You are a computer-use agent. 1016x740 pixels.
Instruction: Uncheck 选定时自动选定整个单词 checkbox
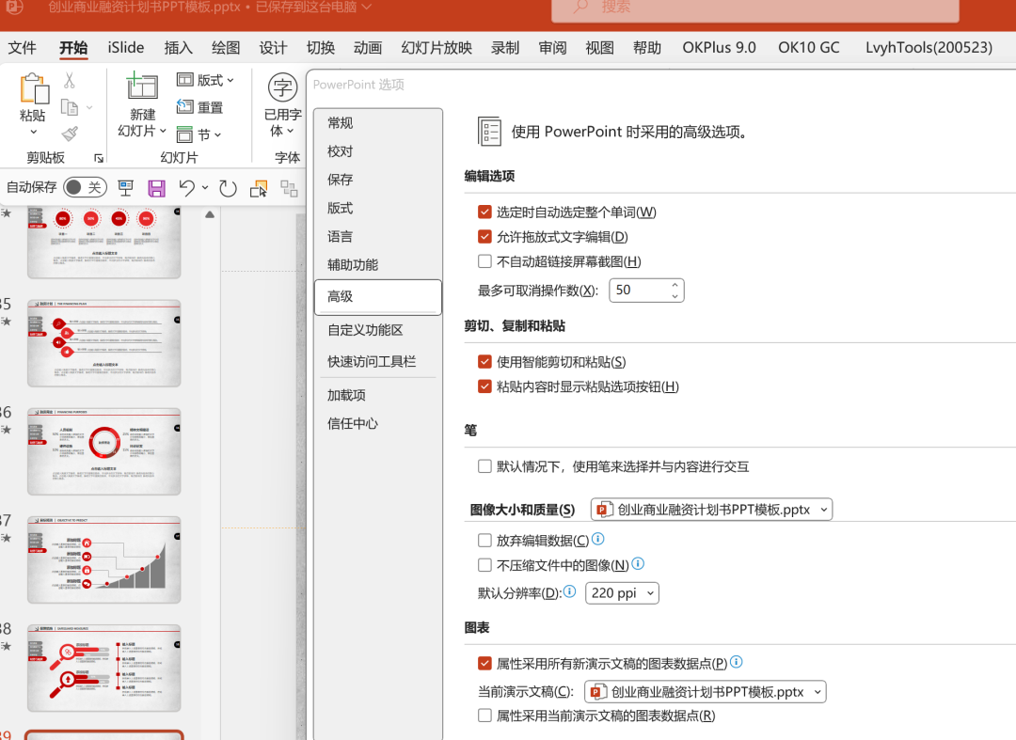coord(484,212)
